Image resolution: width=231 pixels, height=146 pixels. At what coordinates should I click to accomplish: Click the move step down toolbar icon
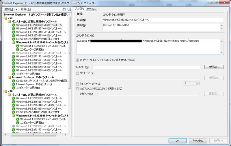(69, 9)
